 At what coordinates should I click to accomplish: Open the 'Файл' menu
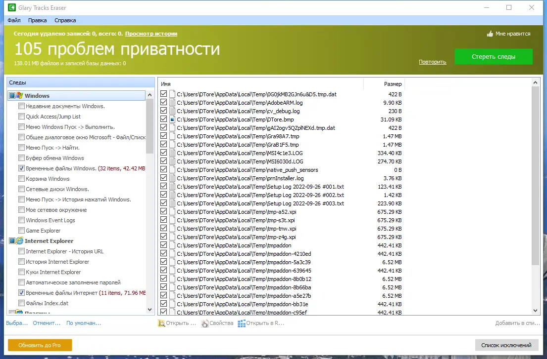[x=14, y=20]
